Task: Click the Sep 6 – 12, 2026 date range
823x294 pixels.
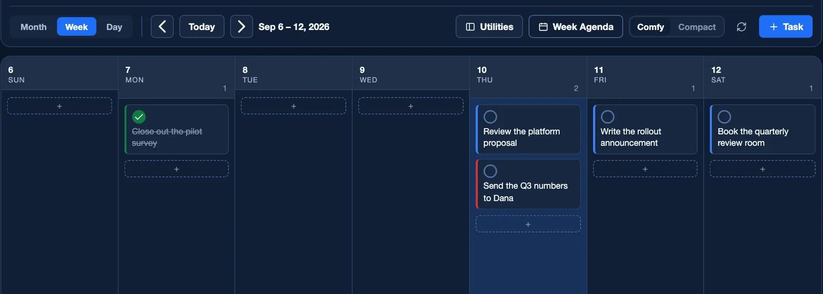Action: click(294, 27)
